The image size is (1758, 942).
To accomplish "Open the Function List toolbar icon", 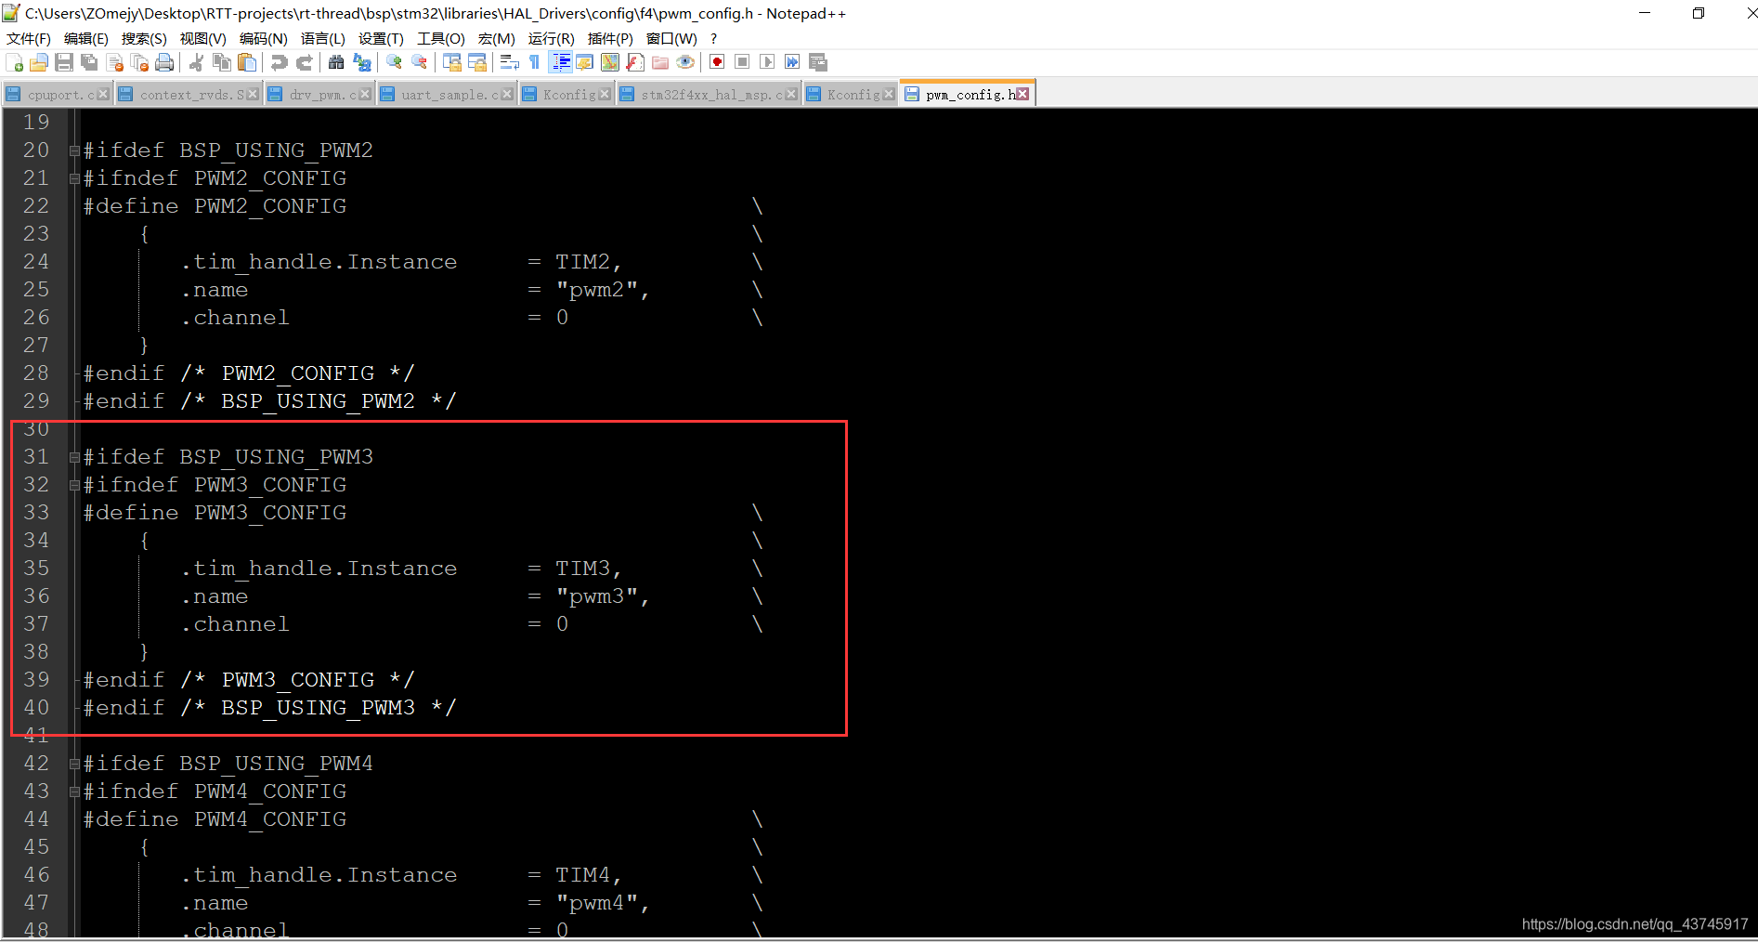I will click(x=635, y=62).
